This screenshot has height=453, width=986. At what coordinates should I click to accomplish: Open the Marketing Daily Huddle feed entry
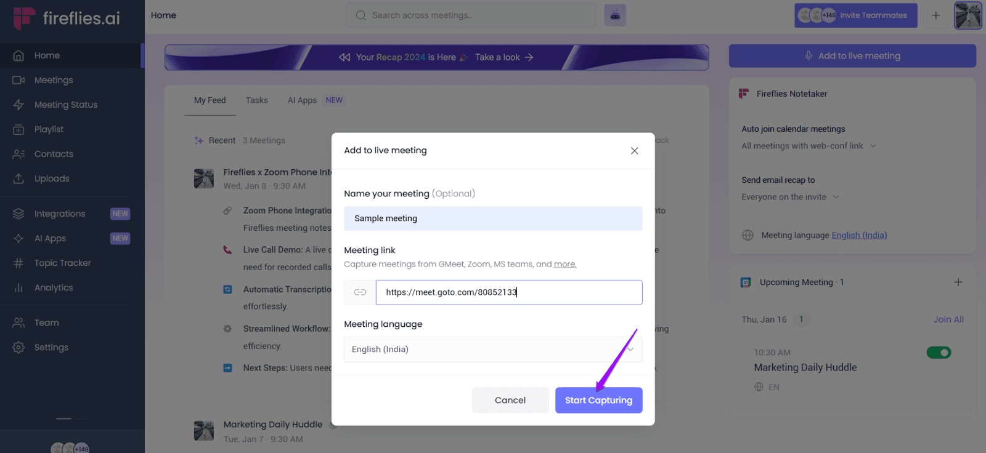pos(273,425)
